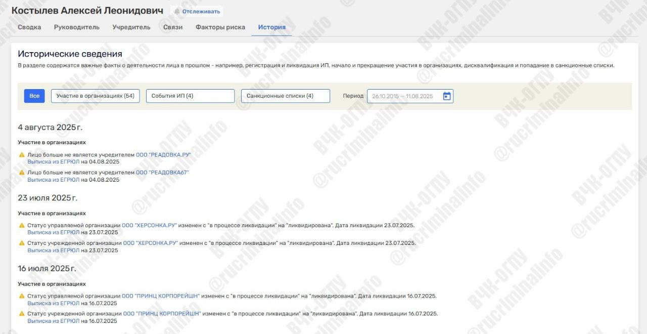Open the Сводка tab
The width and height of the screenshot is (647, 334).
[29, 27]
